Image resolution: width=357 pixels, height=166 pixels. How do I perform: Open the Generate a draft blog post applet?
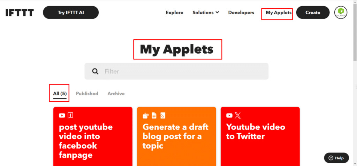176,136
